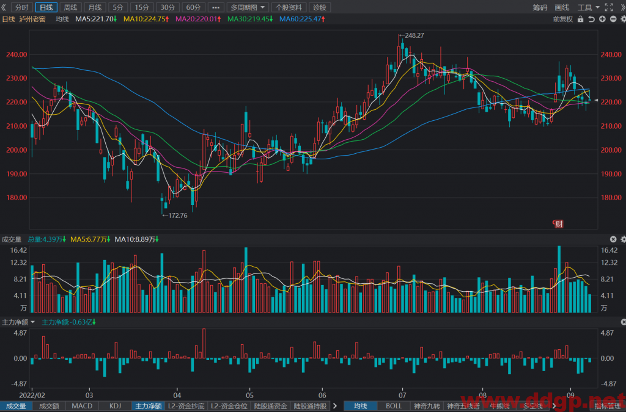
Task: Switch to the 成交量 tab
Action: 16,406
